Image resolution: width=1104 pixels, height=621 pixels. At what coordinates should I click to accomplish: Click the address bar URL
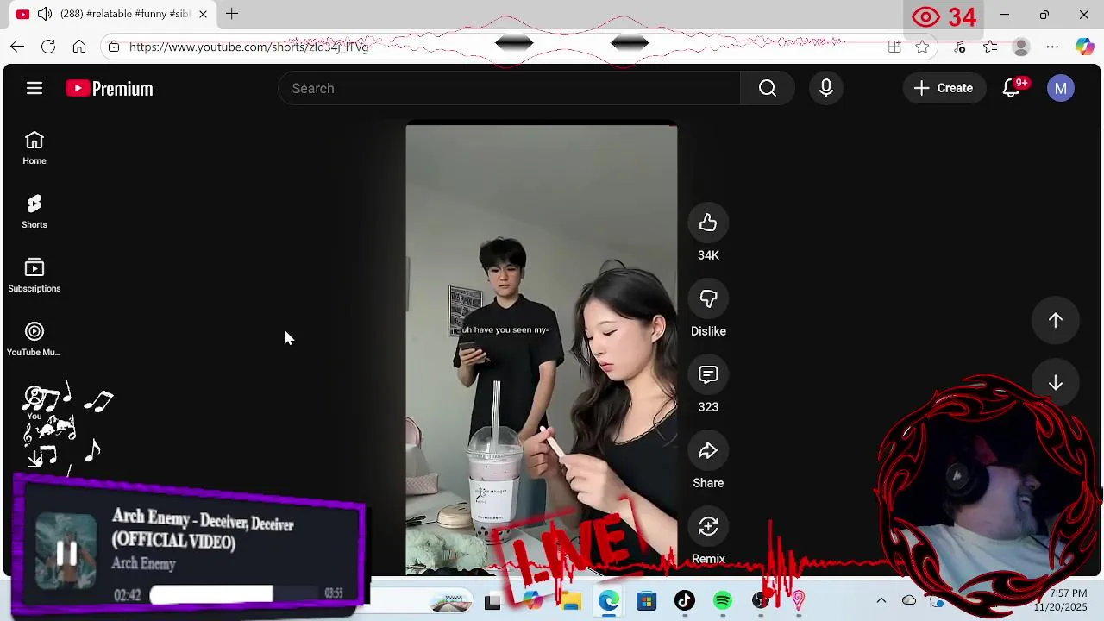tap(248, 47)
